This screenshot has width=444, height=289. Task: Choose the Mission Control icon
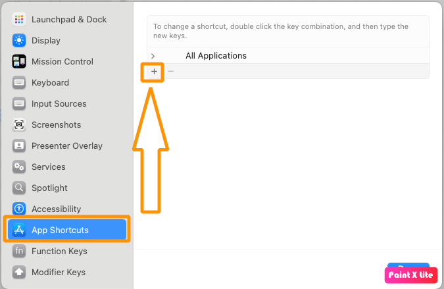pos(19,61)
